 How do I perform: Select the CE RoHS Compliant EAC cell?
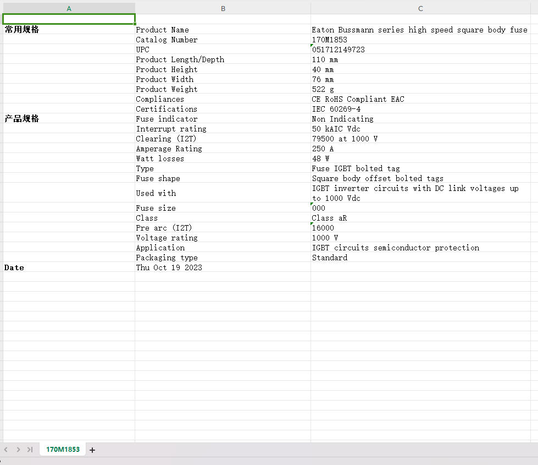click(x=420, y=99)
